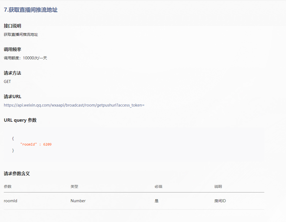Click the 必填 column header

(158, 186)
